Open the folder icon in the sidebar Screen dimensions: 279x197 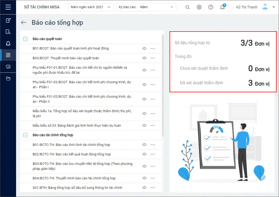pos(8,78)
